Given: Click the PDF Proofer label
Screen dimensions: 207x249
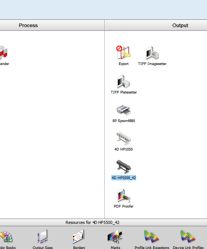Looking at the screenshot, I should tap(124, 206).
